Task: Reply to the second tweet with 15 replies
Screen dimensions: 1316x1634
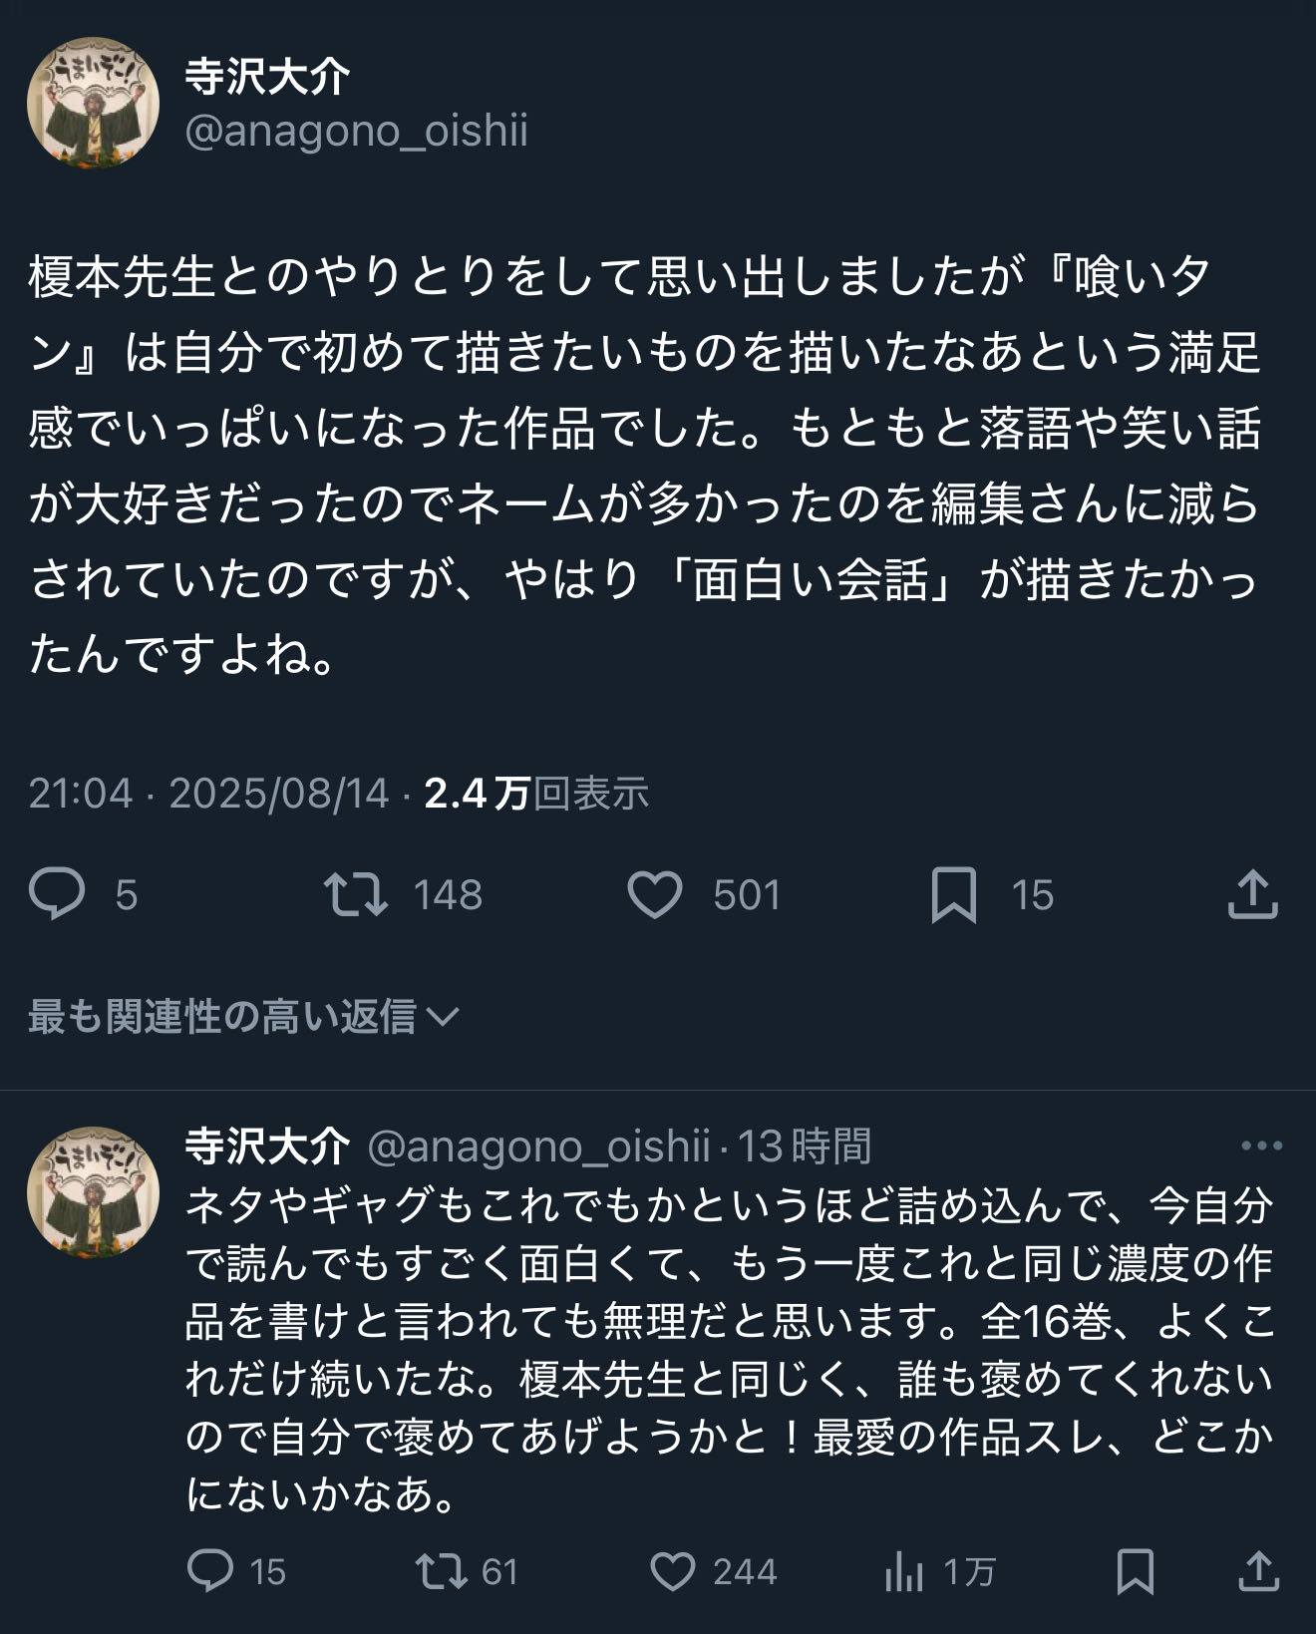Action: [210, 1571]
